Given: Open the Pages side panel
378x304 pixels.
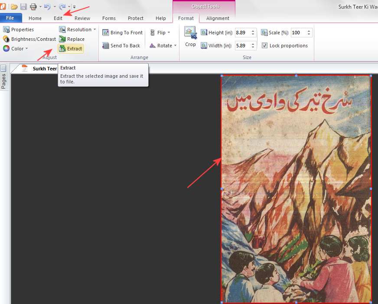Looking at the screenshot, I should [x=3, y=77].
